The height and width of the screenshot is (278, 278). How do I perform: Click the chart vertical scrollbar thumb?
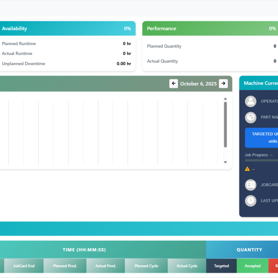tap(225, 124)
